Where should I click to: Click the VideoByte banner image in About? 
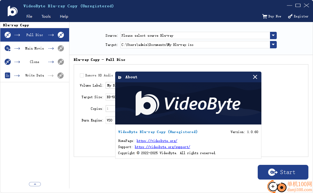pyautogui.click(x=188, y=103)
